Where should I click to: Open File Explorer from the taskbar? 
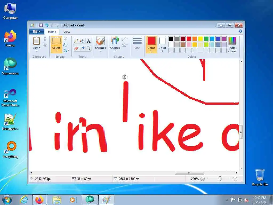click(57, 200)
